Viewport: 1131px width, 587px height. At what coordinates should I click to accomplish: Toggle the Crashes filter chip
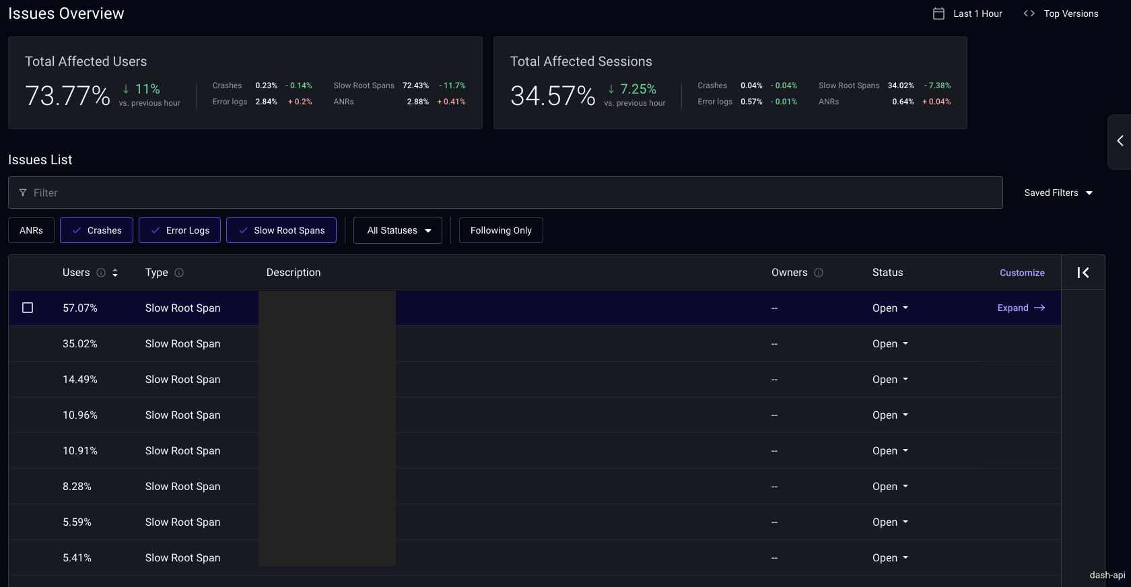96,230
